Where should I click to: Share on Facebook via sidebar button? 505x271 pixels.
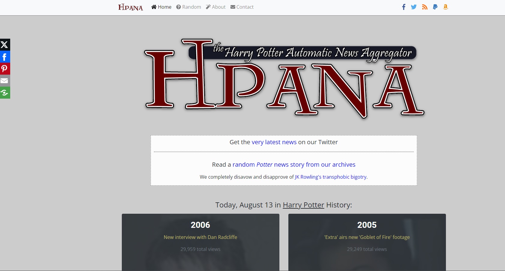(5, 57)
